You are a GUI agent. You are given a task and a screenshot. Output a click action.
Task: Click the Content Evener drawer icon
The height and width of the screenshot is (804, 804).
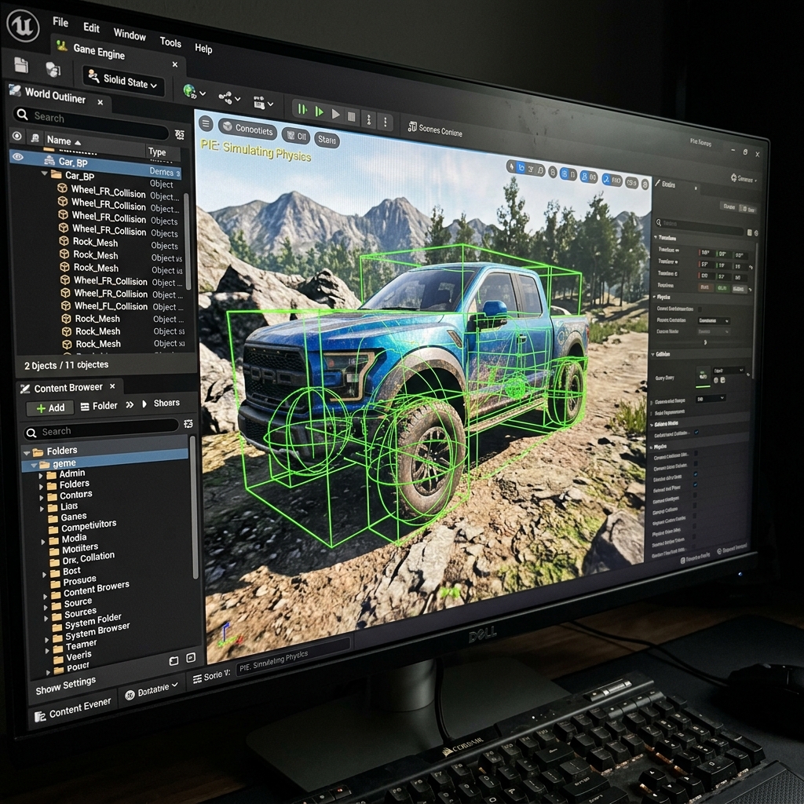[39, 717]
